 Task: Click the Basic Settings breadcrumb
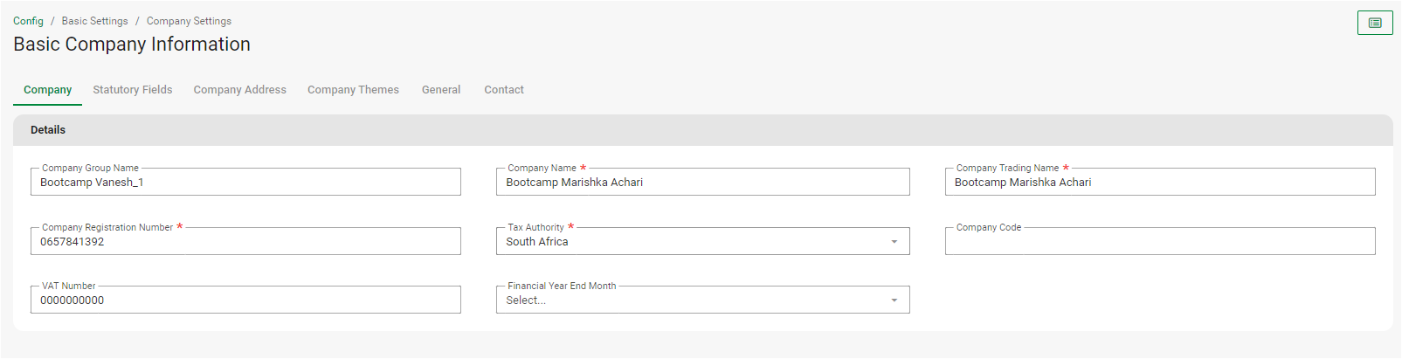coord(94,21)
